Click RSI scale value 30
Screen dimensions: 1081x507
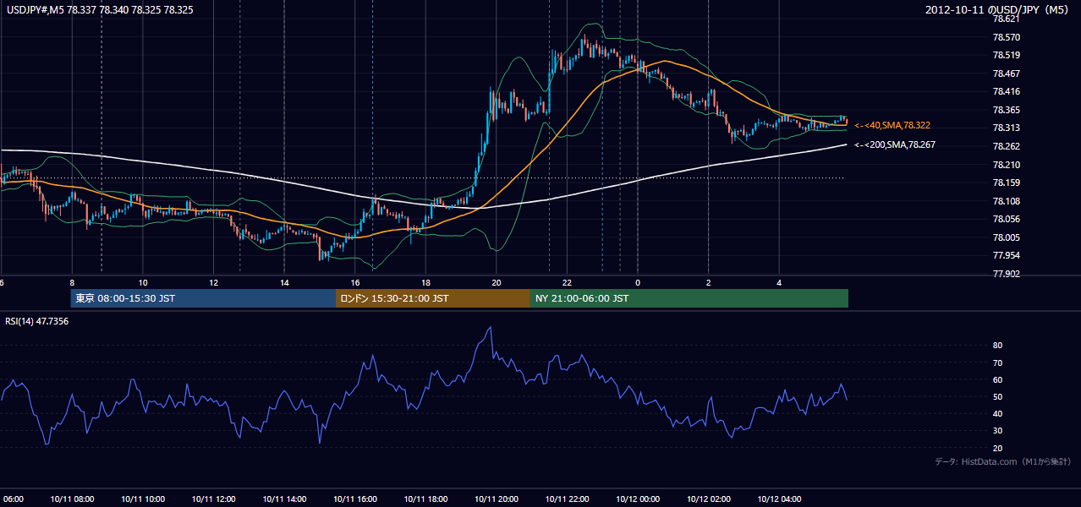click(x=998, y=431)
